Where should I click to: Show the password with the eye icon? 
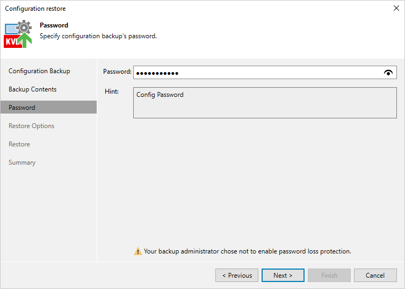[388, 73]
